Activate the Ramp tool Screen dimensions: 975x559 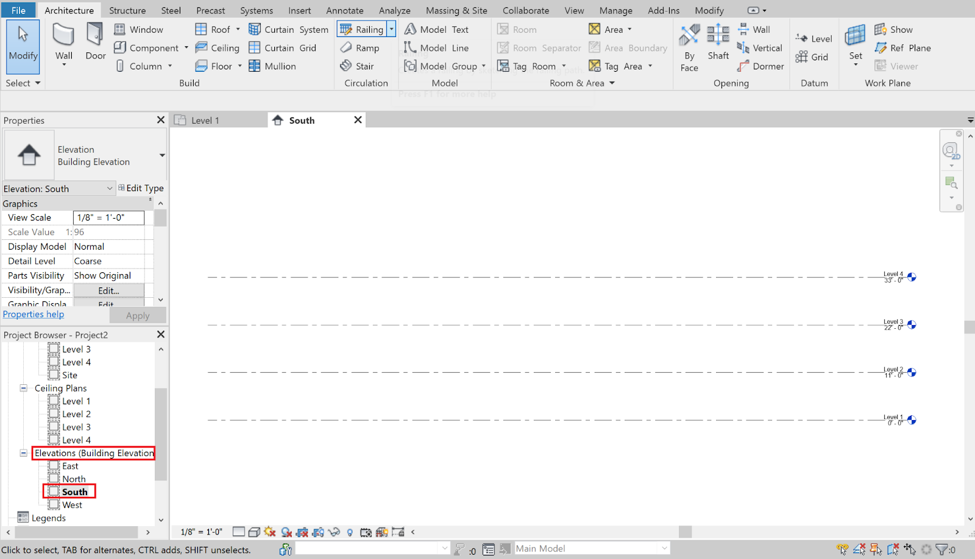(x=360, y=47)
